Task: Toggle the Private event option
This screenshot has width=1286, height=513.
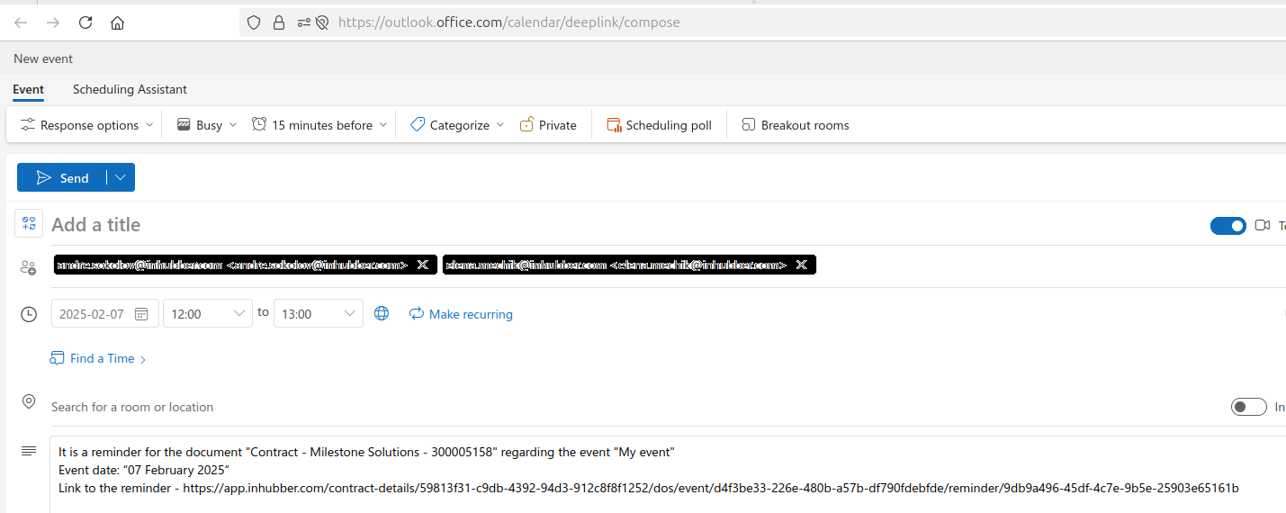Action: 548,125
